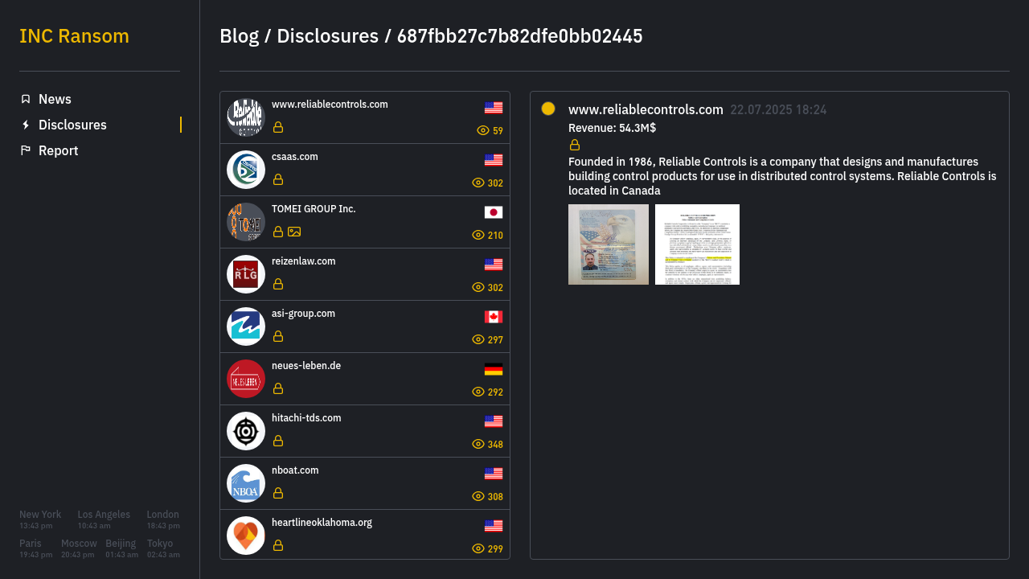Go to the Report section
Viewport: 1029px width, 579px height.
click(x=58, y=150)
